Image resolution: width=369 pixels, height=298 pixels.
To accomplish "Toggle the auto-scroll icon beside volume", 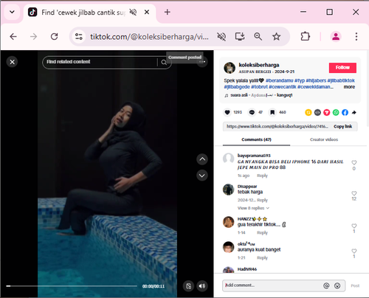I will 189,286.
